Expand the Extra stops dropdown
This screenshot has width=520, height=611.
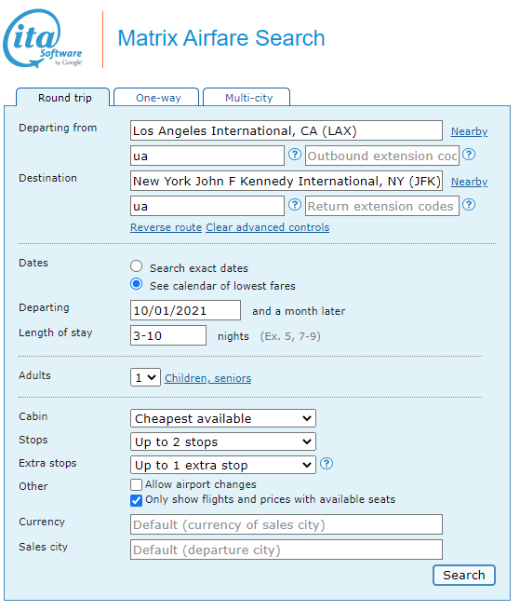point(223,466)
